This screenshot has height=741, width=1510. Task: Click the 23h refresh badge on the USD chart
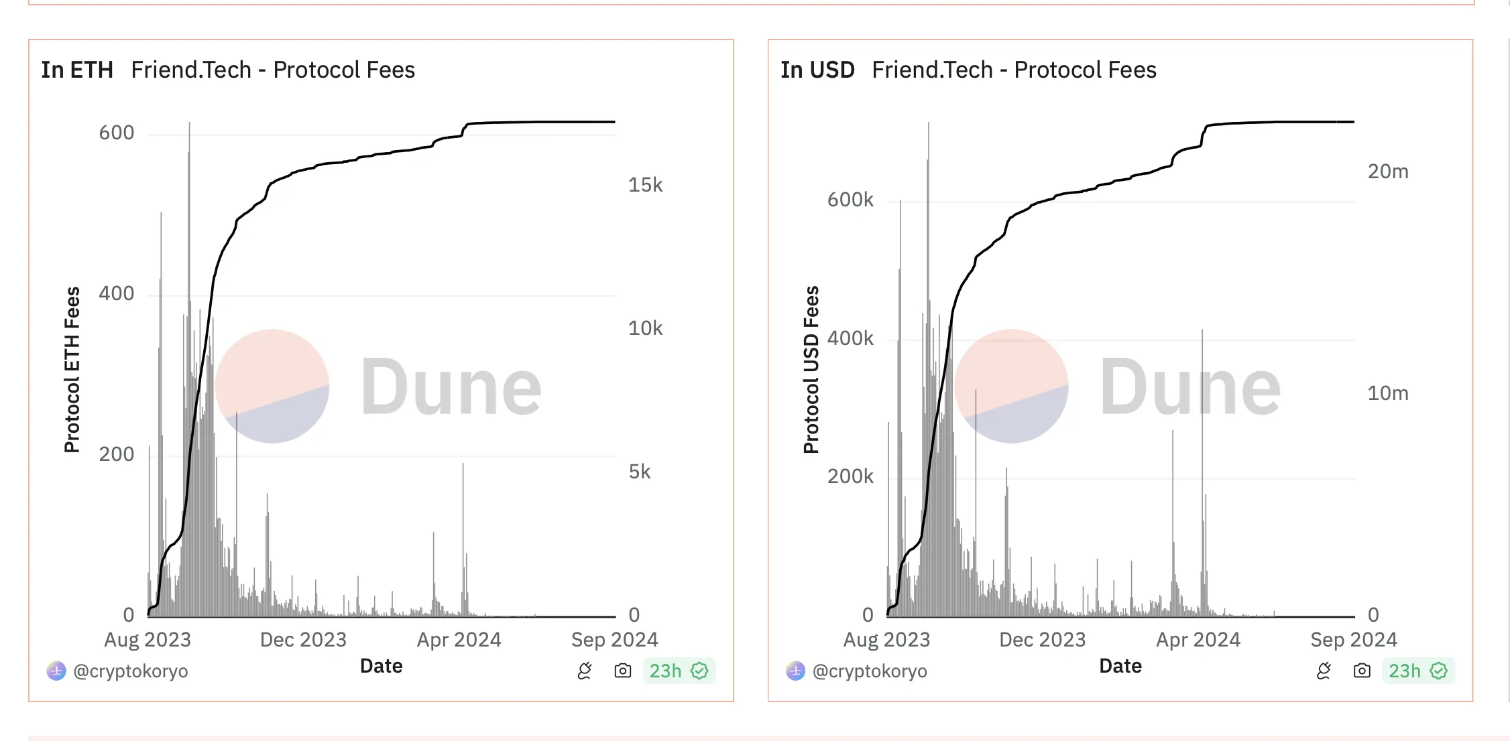[1404, 671]
